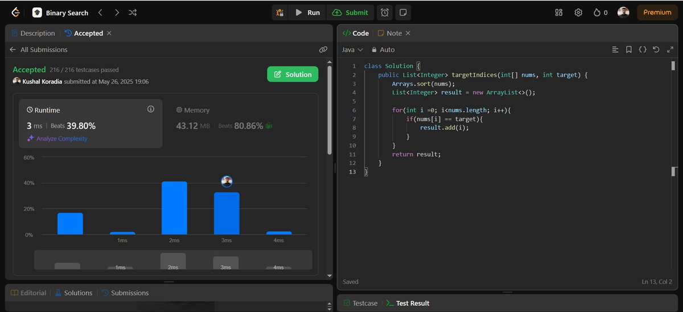This screenshot has width=683, height=312.
Task: Go to previous problem arrow
Action: [100, 13]
